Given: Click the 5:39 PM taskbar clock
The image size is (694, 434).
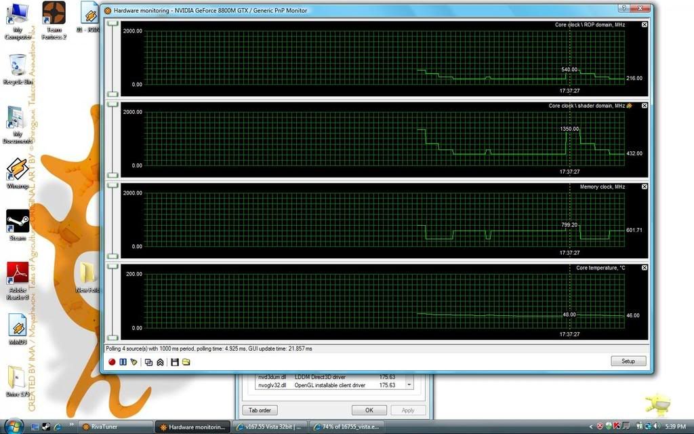Looking at the screenshot, I should 675,427.
